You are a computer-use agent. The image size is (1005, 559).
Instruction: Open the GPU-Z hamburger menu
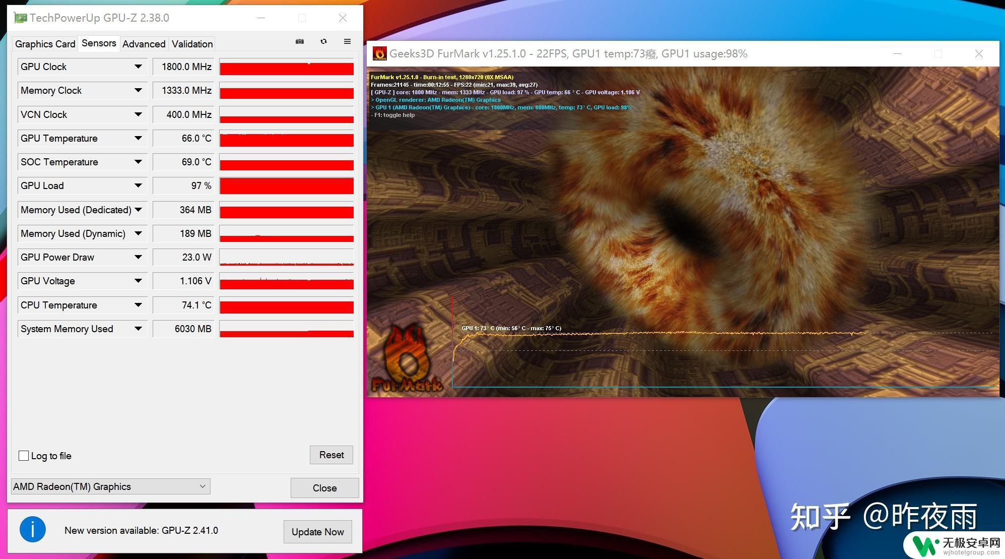coord(347,41)
